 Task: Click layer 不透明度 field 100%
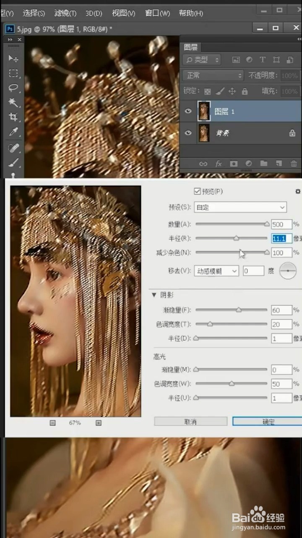pos(289,76)
